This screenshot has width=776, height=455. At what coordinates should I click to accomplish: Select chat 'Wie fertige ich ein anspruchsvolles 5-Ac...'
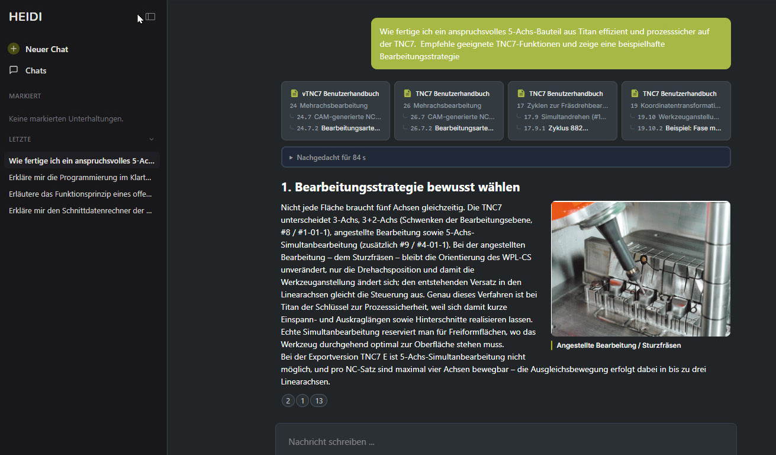82,161
